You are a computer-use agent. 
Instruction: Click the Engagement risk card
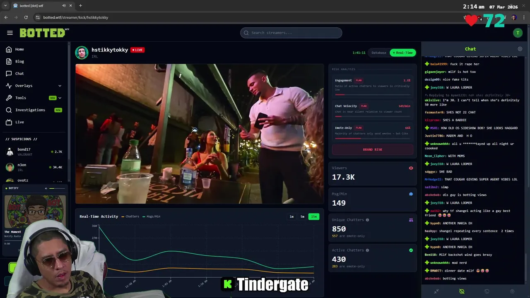click(x=373, y=87)
